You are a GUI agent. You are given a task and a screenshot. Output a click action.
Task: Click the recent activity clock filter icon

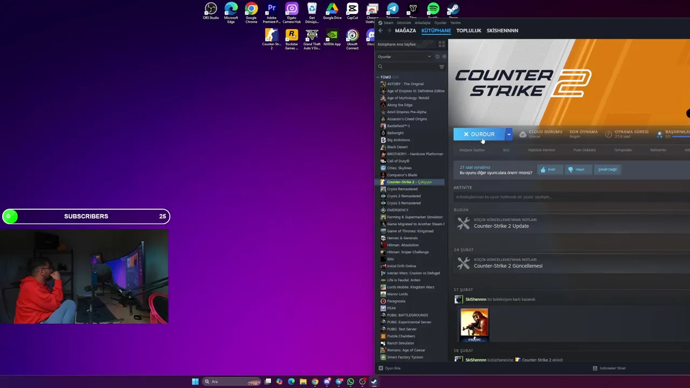point(437,57)
